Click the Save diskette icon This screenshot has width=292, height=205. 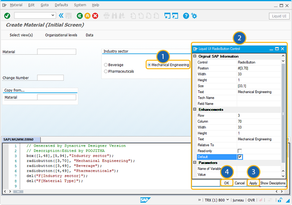[x=68, y=16]
